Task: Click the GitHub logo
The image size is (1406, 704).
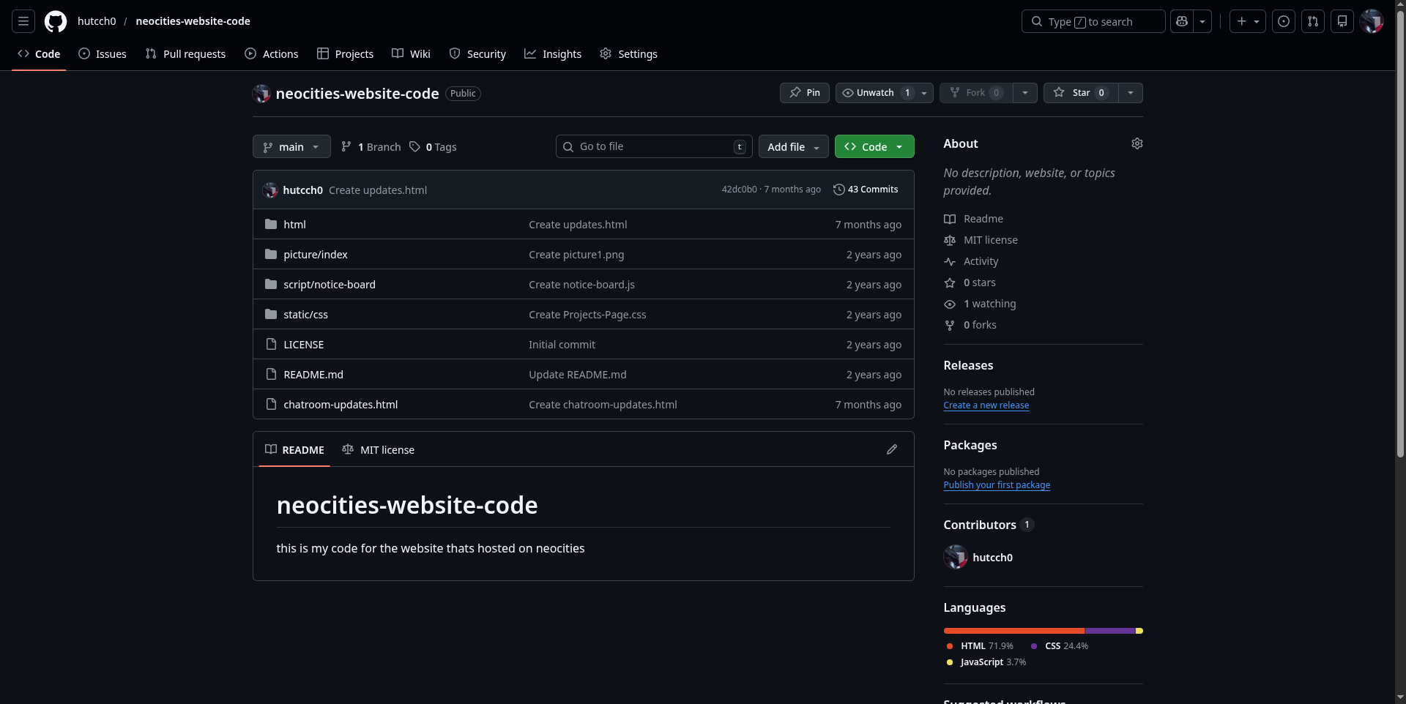Action: (x=56, y=21)
